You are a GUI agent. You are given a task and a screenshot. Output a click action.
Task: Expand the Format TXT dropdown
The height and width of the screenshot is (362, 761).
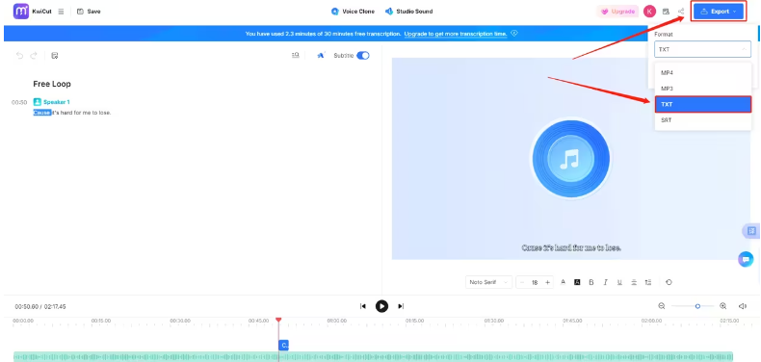(702, 49)
